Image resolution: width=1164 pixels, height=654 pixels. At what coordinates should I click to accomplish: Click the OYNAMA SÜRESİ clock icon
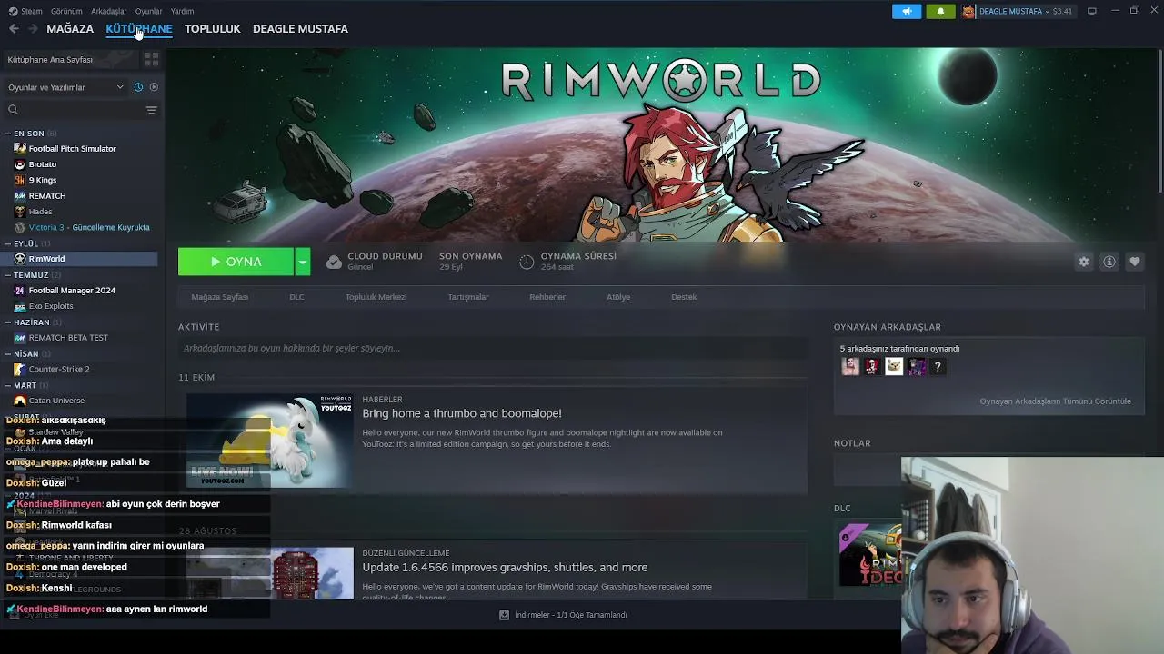(x=527, y=262)
